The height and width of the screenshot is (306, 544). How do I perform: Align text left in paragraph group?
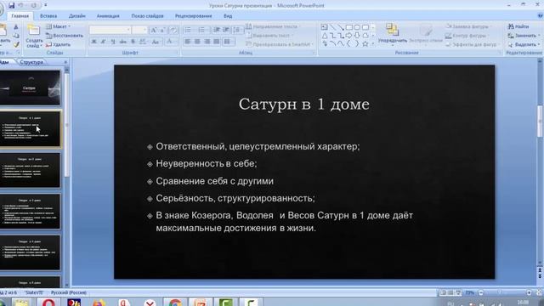click(x=188, y=42)
